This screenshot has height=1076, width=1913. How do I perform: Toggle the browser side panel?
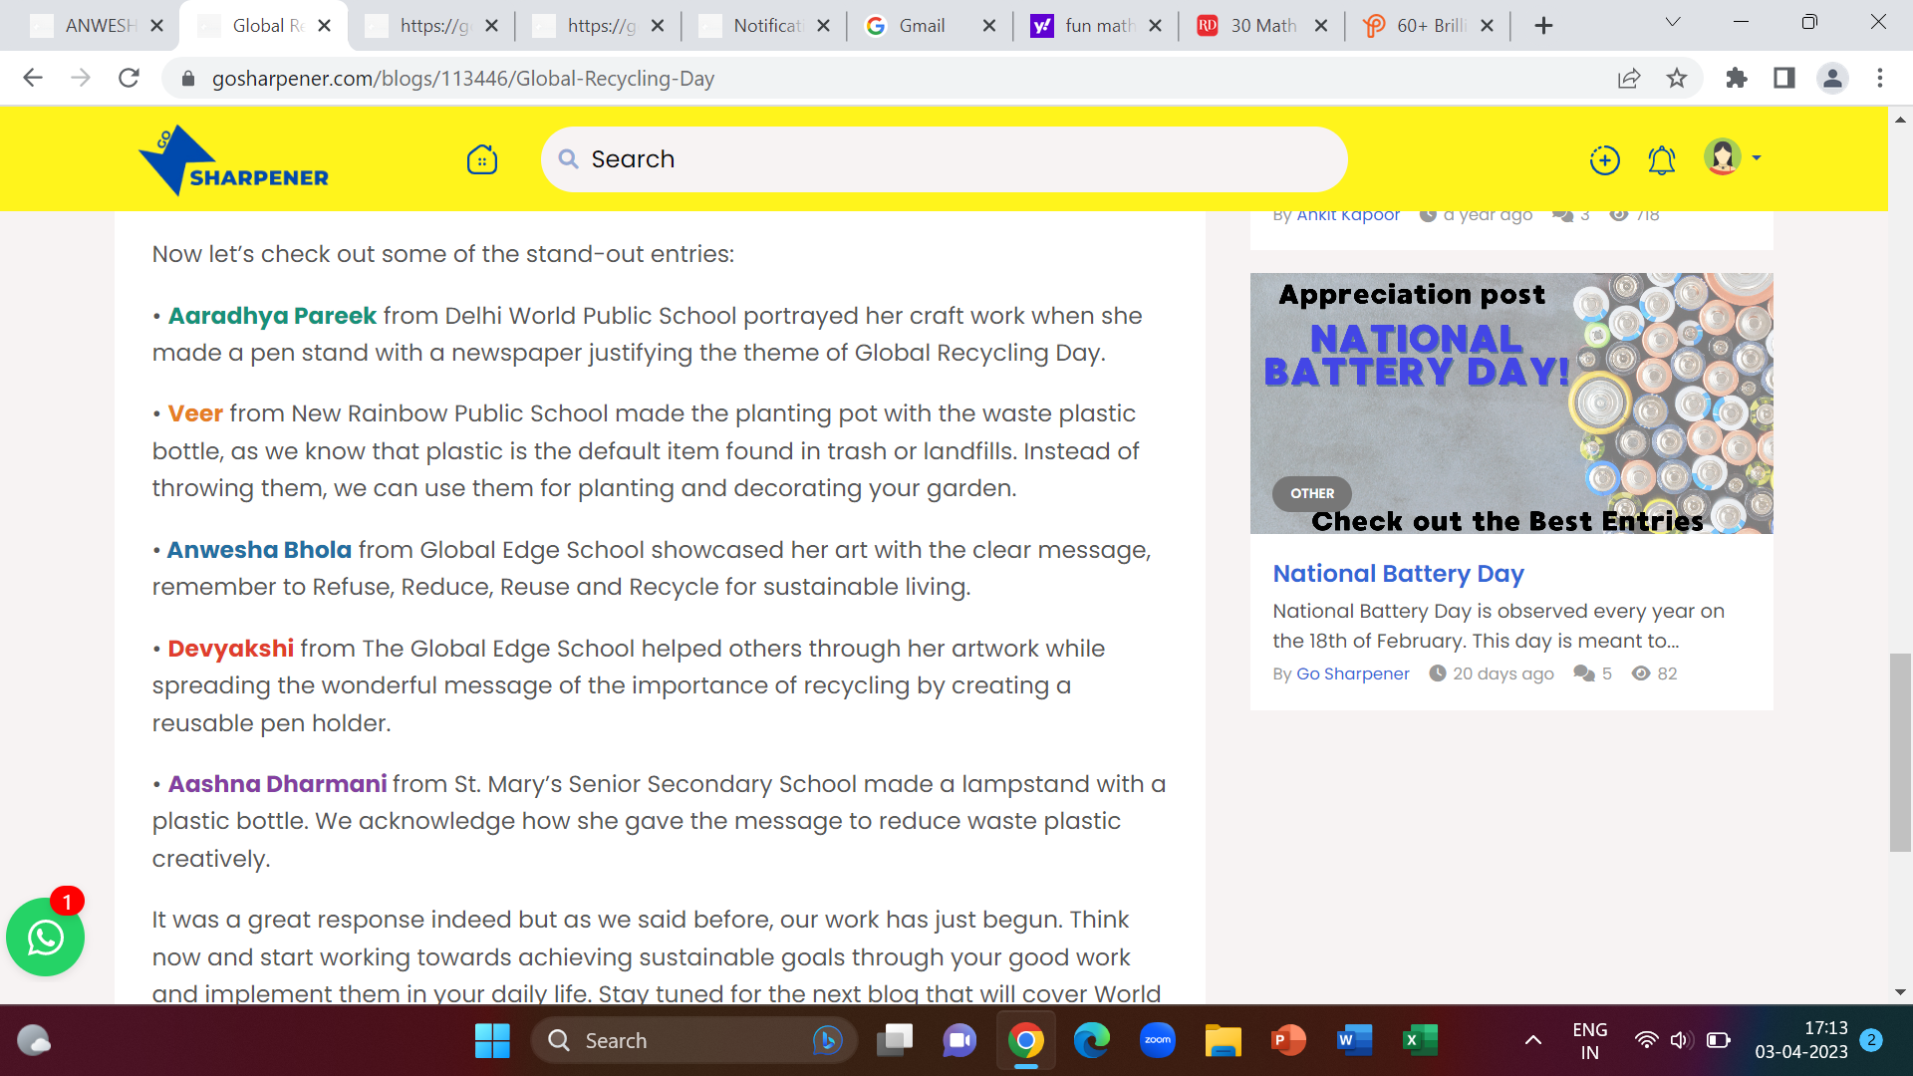(x=1784, y=78)
